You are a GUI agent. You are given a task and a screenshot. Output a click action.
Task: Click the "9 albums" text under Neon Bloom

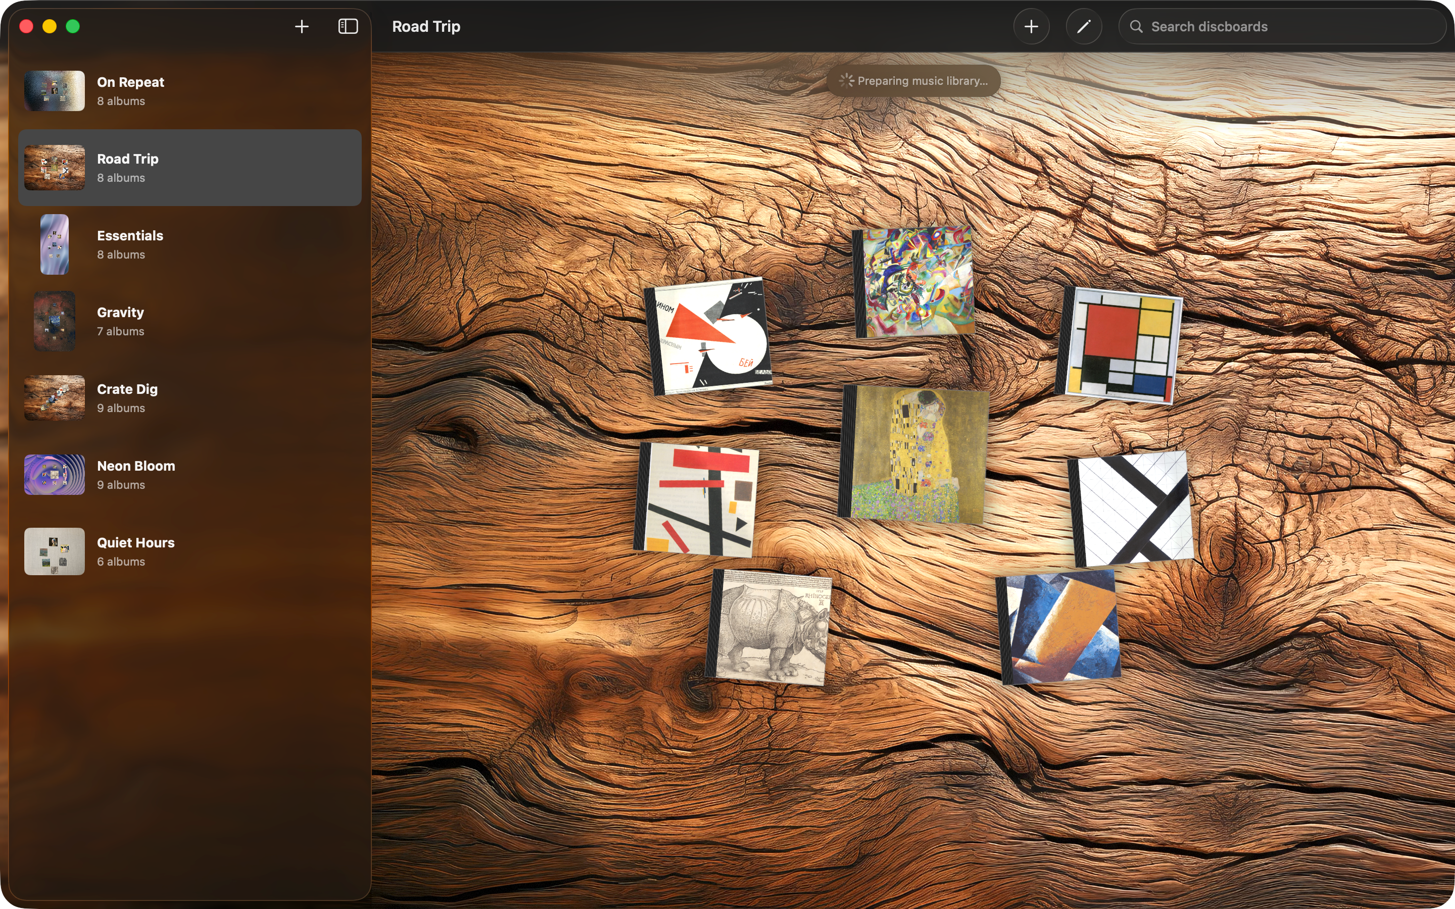tap(121, 485)
